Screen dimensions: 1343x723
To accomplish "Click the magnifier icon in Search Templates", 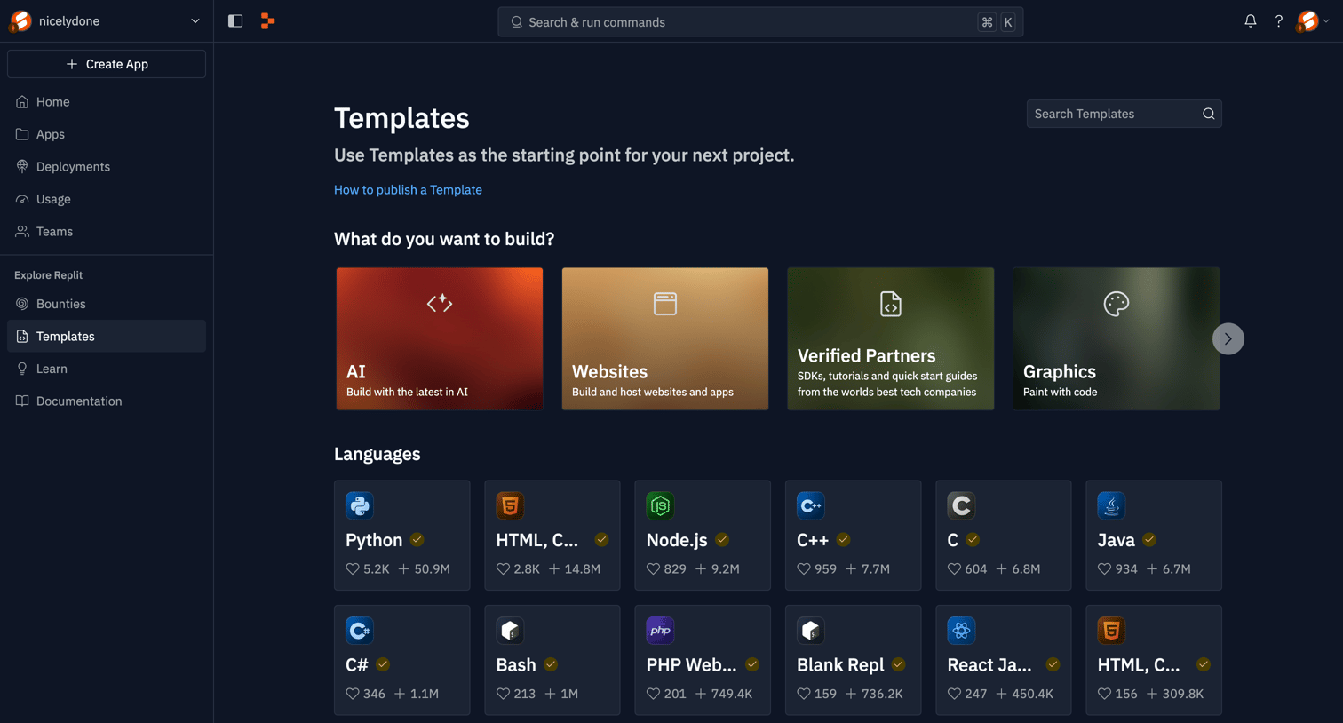I will tap(1208, 114).
